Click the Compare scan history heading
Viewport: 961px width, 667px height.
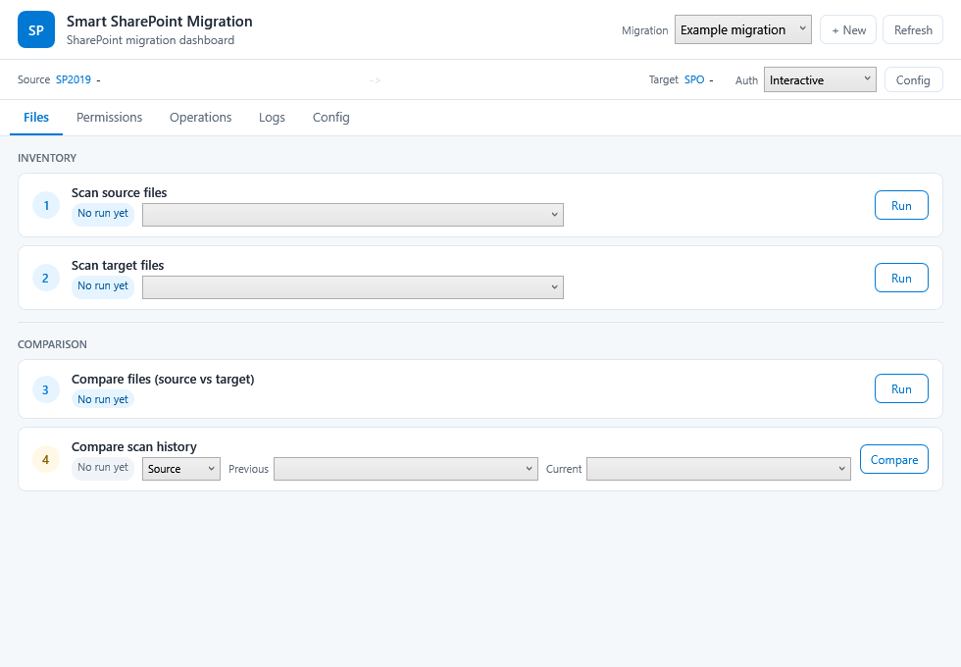(x=134, y=447)
